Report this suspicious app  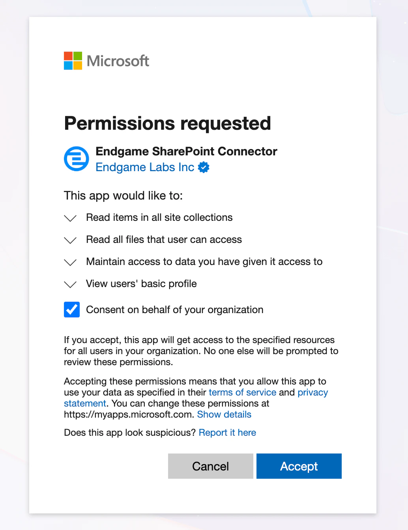(x=227, y=433)
